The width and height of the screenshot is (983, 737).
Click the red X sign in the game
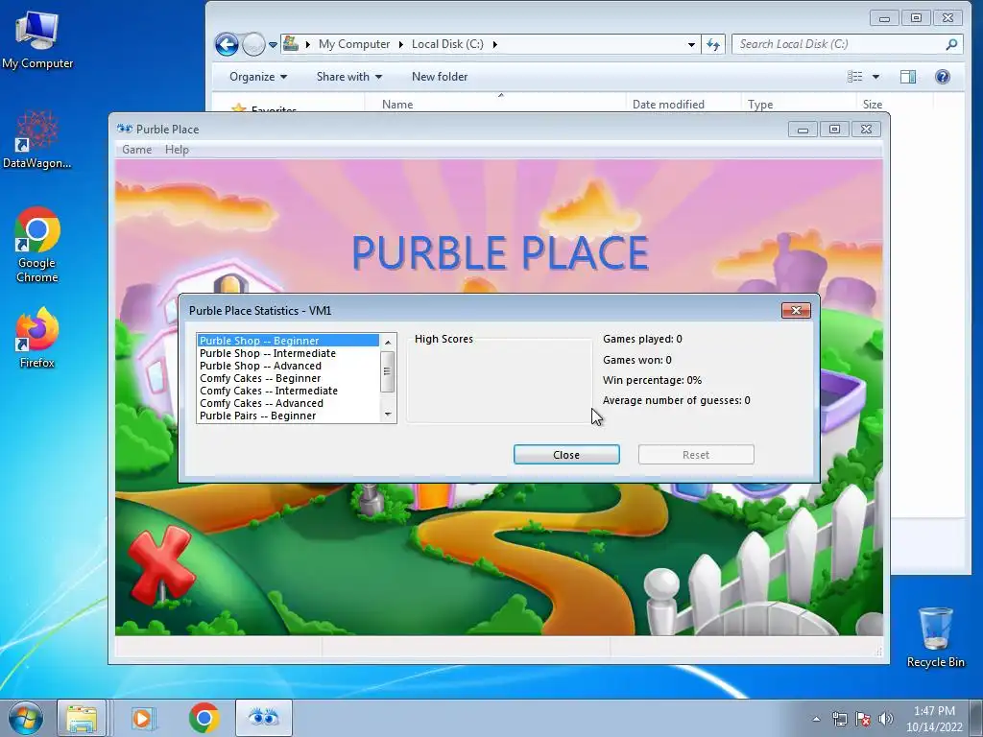click(x=160, y=565)
